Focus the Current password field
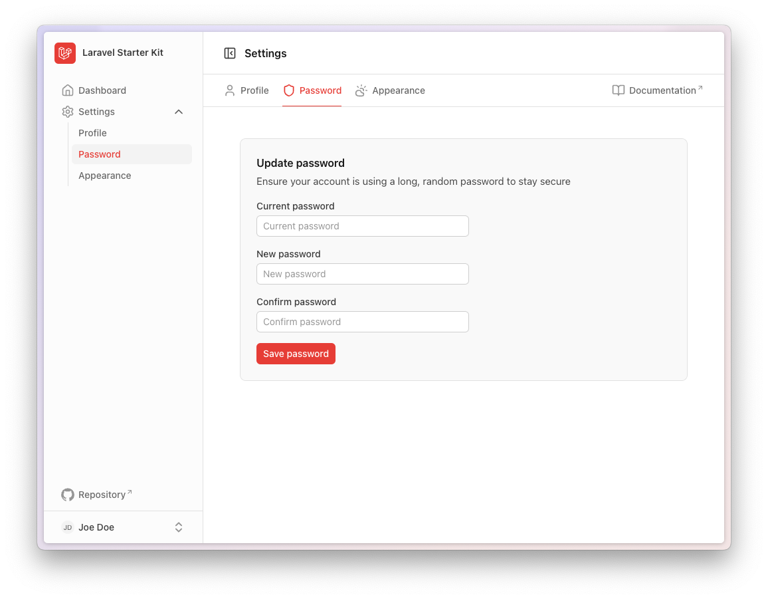 (362, 226)
